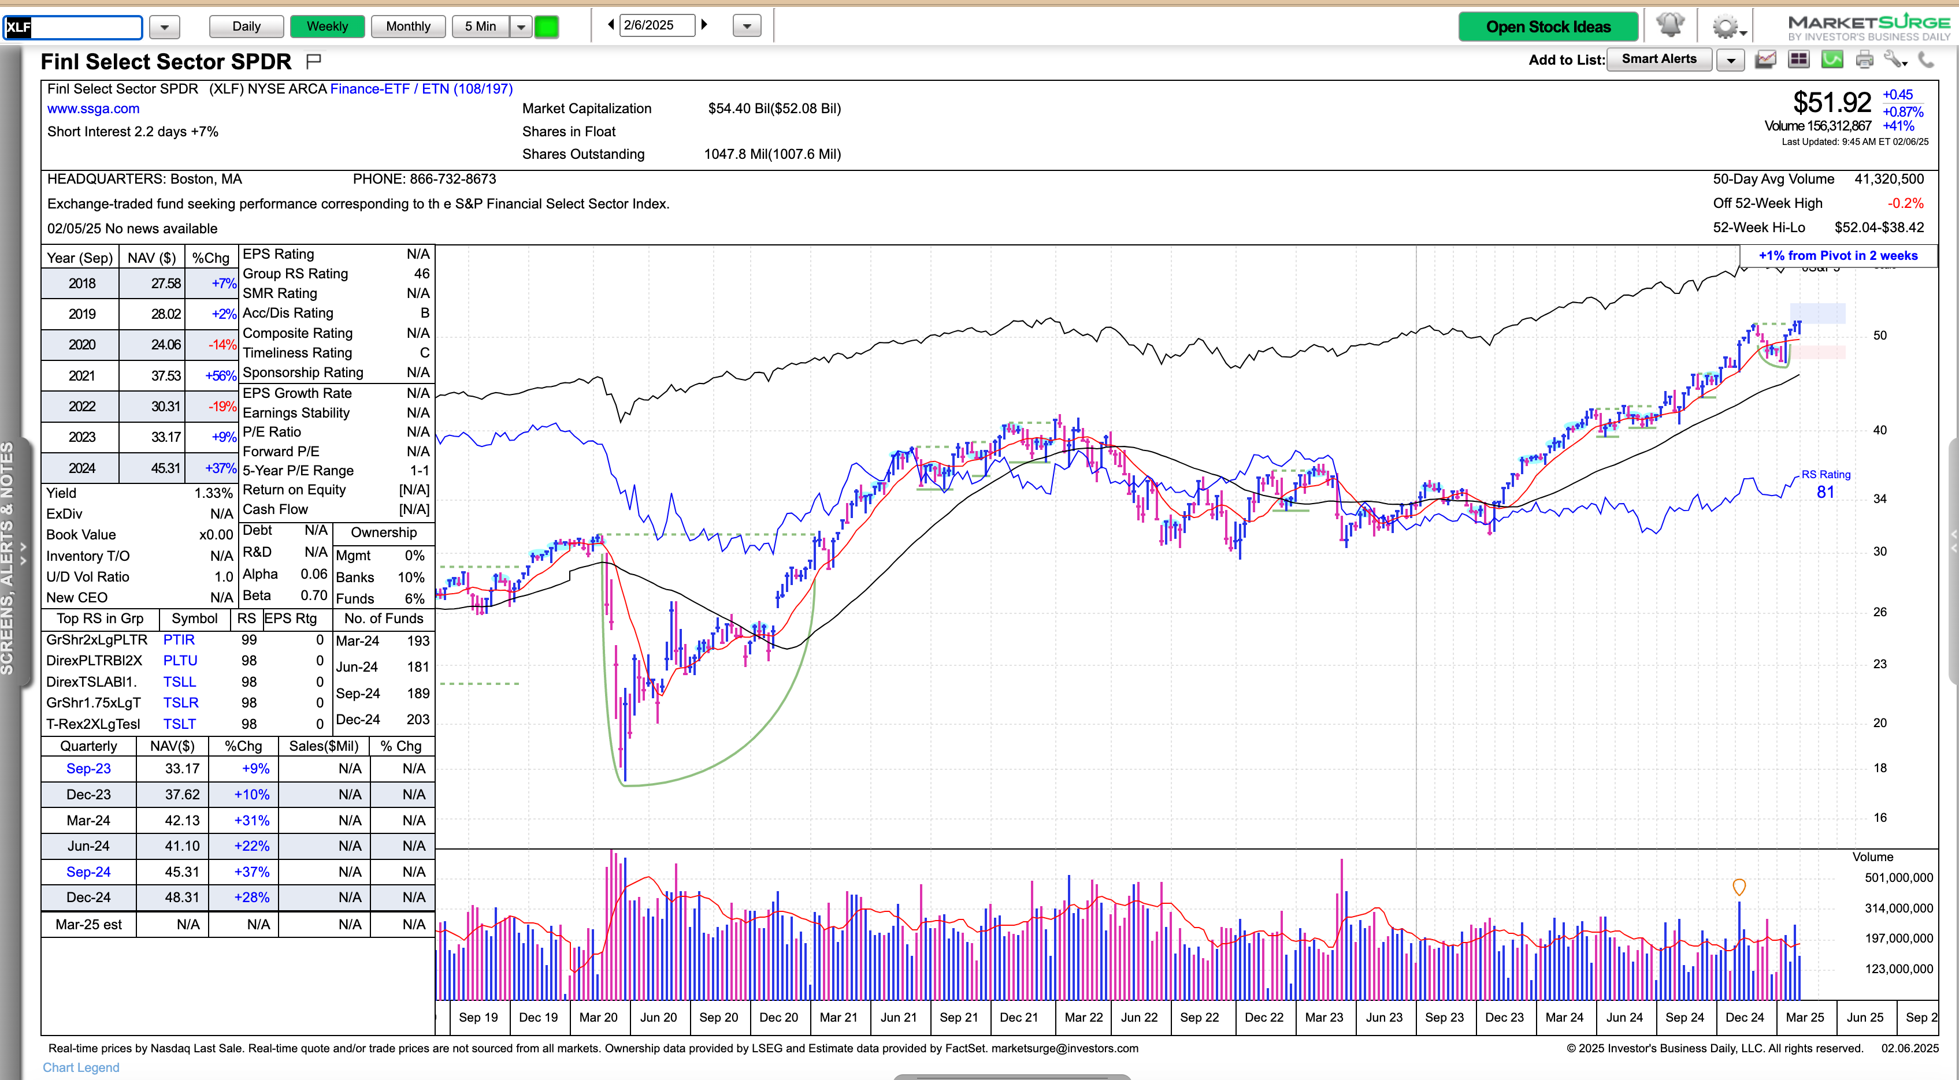Click the green pattern recognition icon
The height and width of the screenshot is (1080, 1959).
coord(1832,59)
